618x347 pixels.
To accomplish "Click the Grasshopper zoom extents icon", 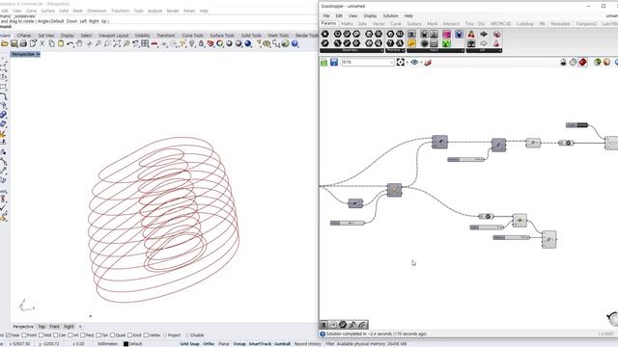I will click(x=401, y=62).
